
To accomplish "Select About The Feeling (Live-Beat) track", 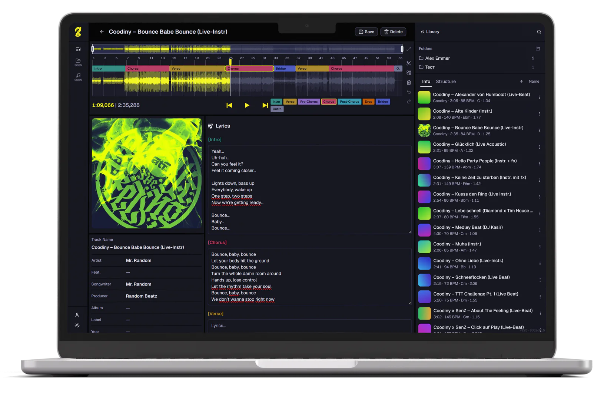I will click(480, 314).
